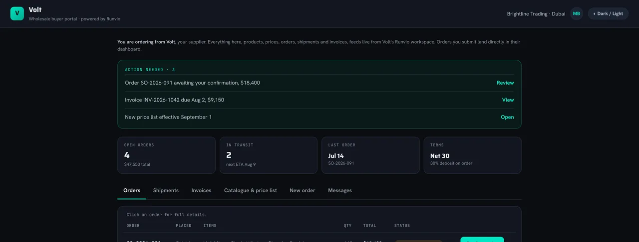Switch to the Shipments tab
This screenshot has height=242, width=639.
(166, 190)
